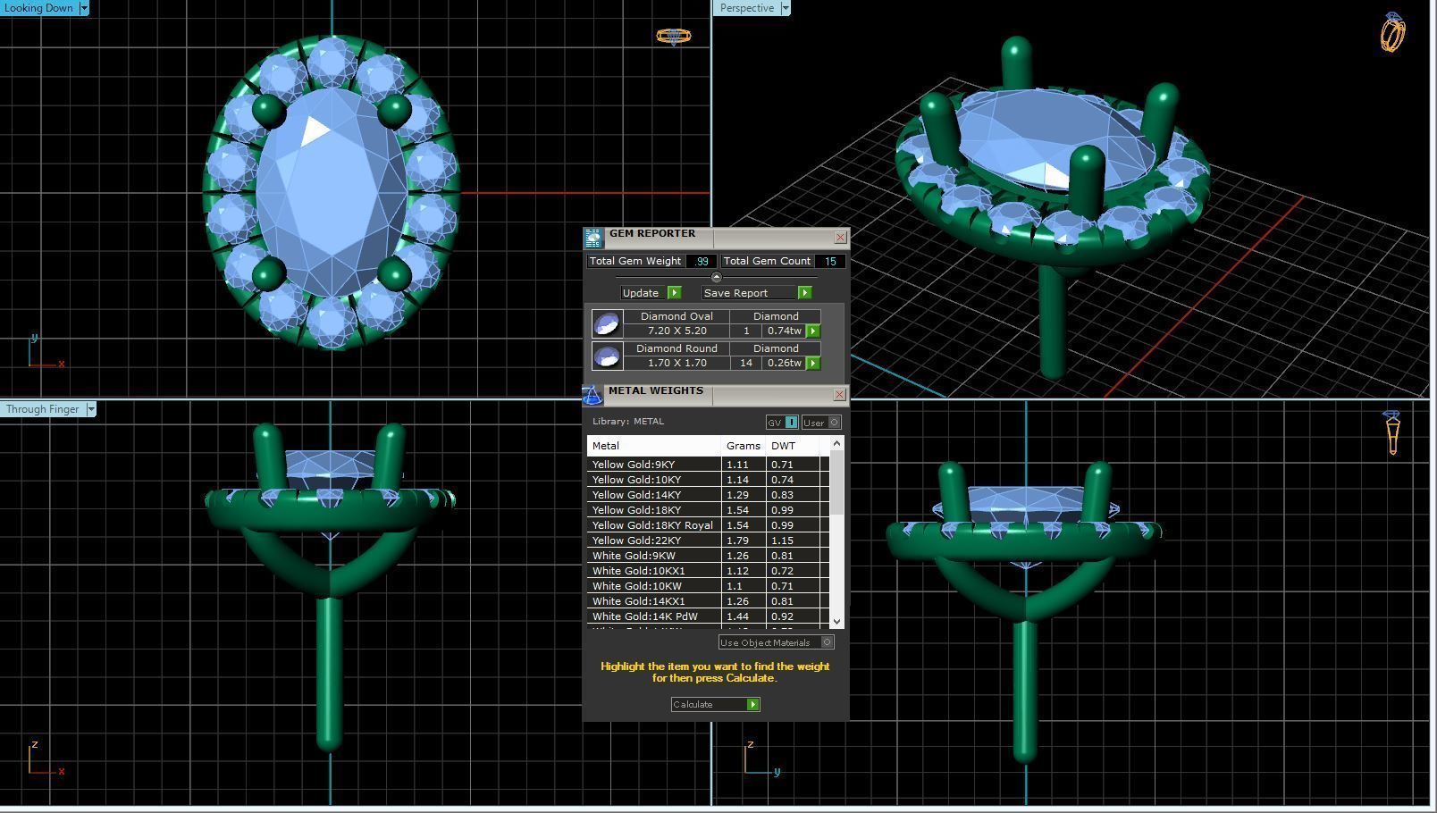Open the Perspective viewport dropdown arrow
1437x813 pixels.
[786, 8]
